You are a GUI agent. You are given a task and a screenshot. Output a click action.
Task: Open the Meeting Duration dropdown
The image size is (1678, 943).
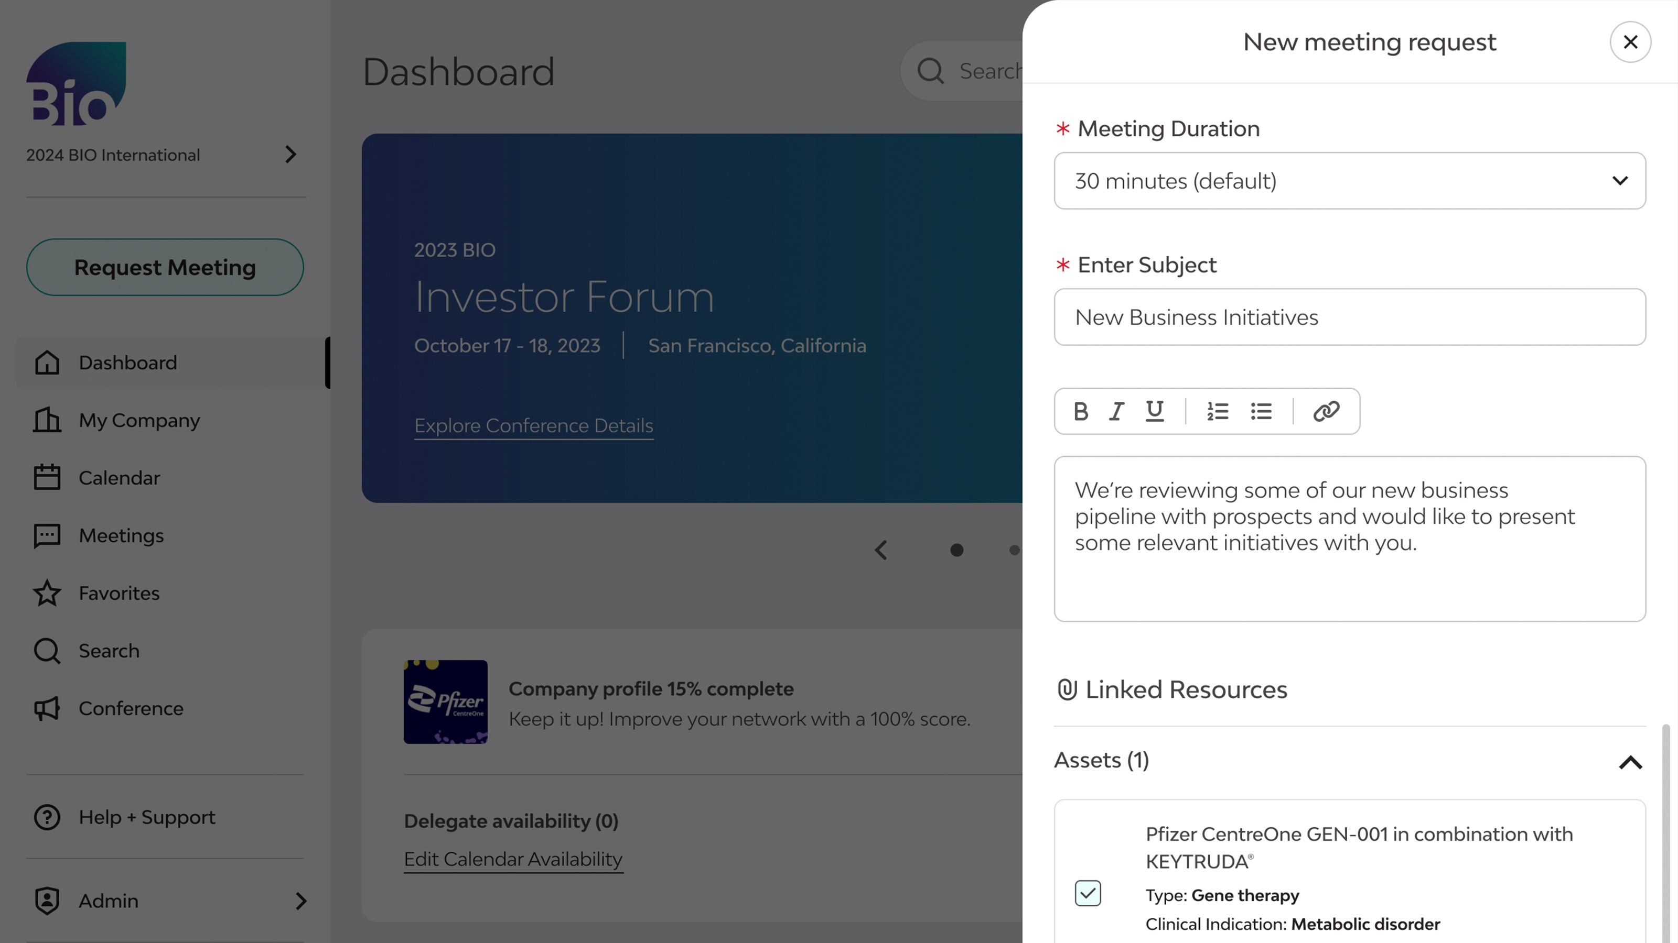(x=1350, y=181)
